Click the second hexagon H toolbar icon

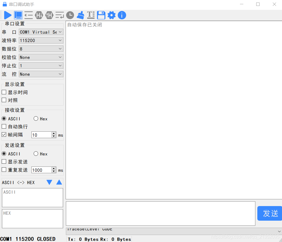click(49, 15)
